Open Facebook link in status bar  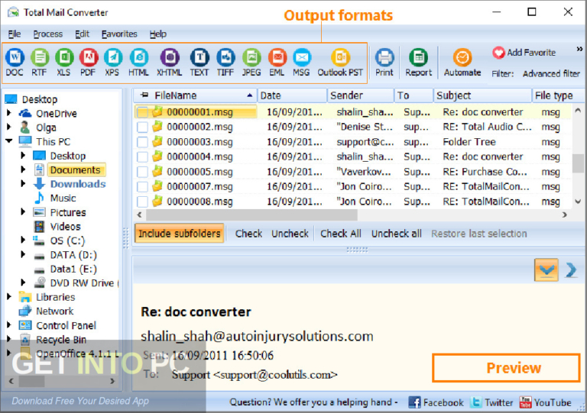436,402
